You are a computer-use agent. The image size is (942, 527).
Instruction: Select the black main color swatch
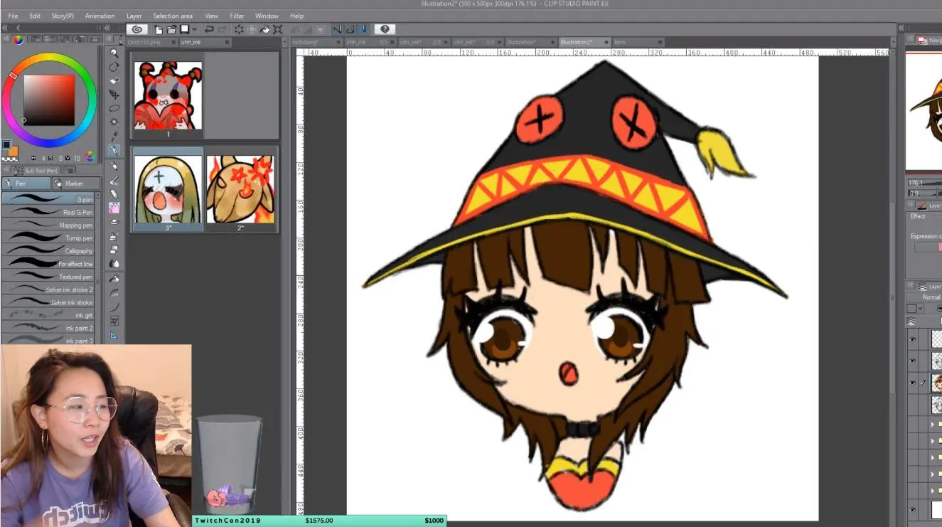pos(6,145)
